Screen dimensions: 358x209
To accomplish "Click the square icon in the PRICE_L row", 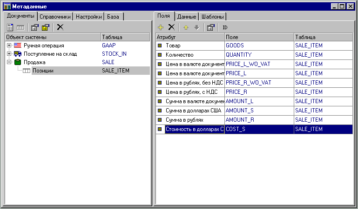I will coord(160,73).
